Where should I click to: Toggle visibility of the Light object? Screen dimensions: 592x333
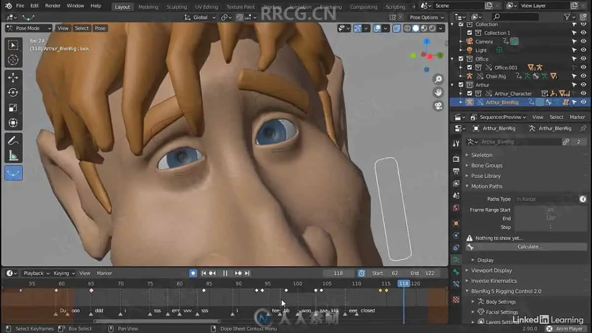pyautogui.click(x=584, y=50)
